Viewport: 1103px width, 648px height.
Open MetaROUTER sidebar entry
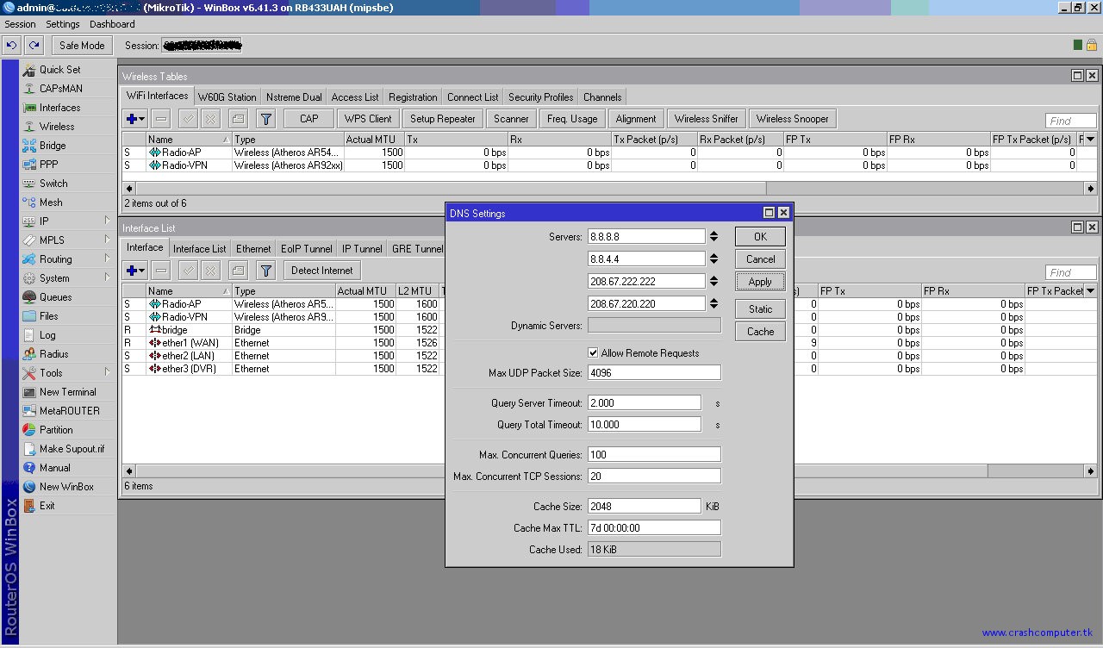tap(69, 411)
